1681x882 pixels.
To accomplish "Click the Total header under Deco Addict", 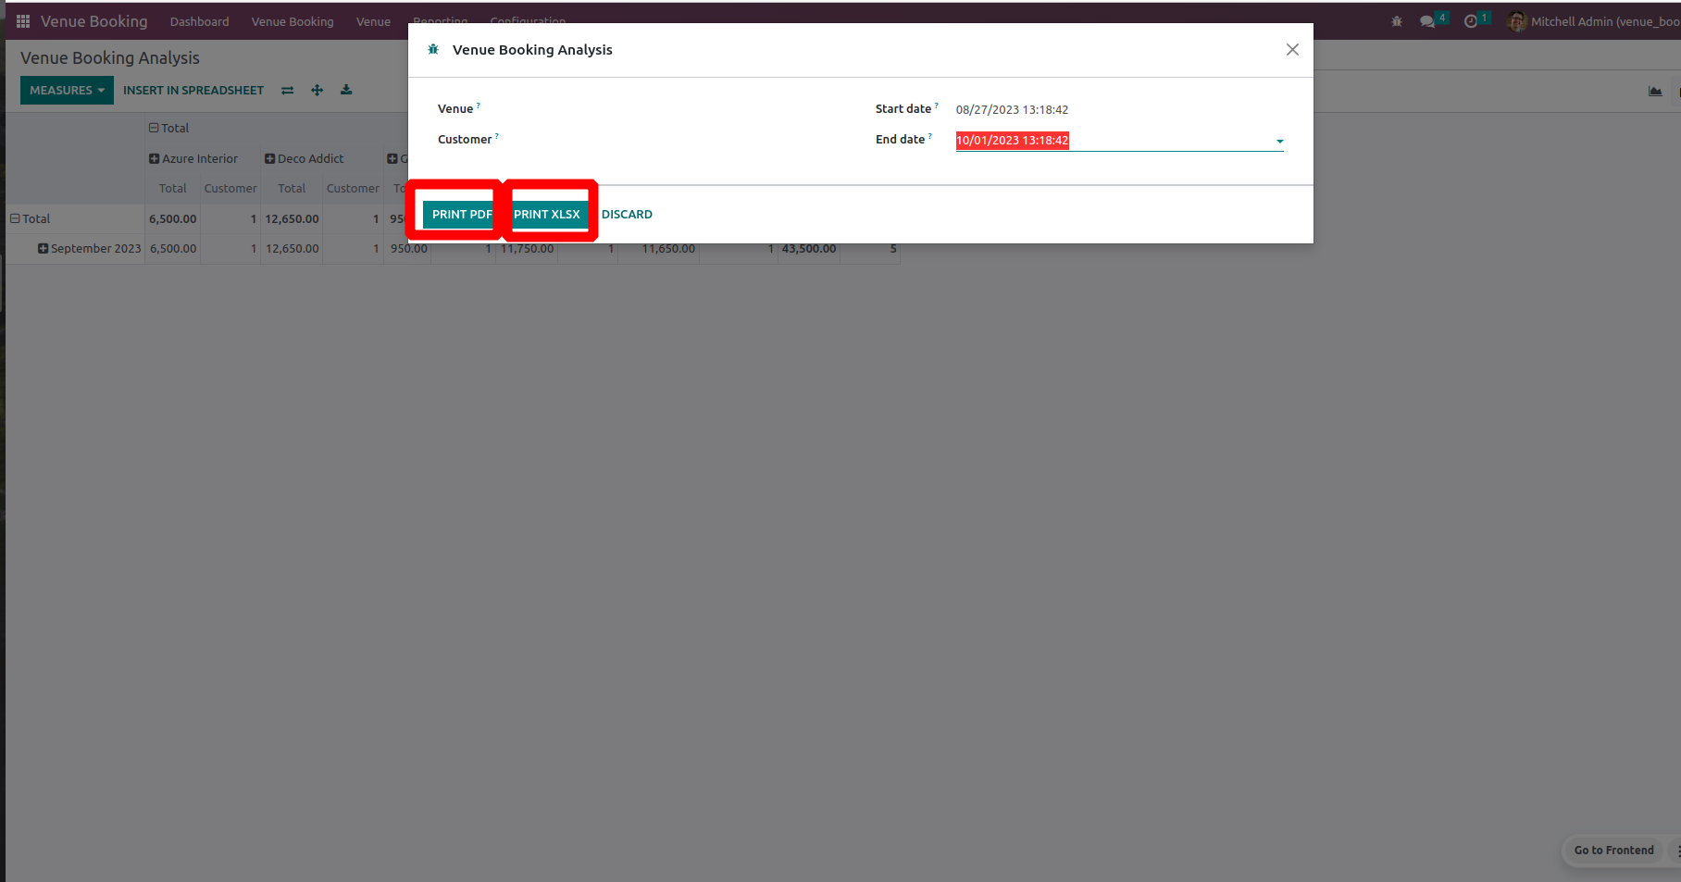I will 292,188.
